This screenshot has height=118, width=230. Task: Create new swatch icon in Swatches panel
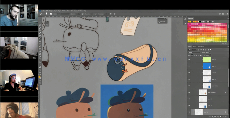[223, 43]
